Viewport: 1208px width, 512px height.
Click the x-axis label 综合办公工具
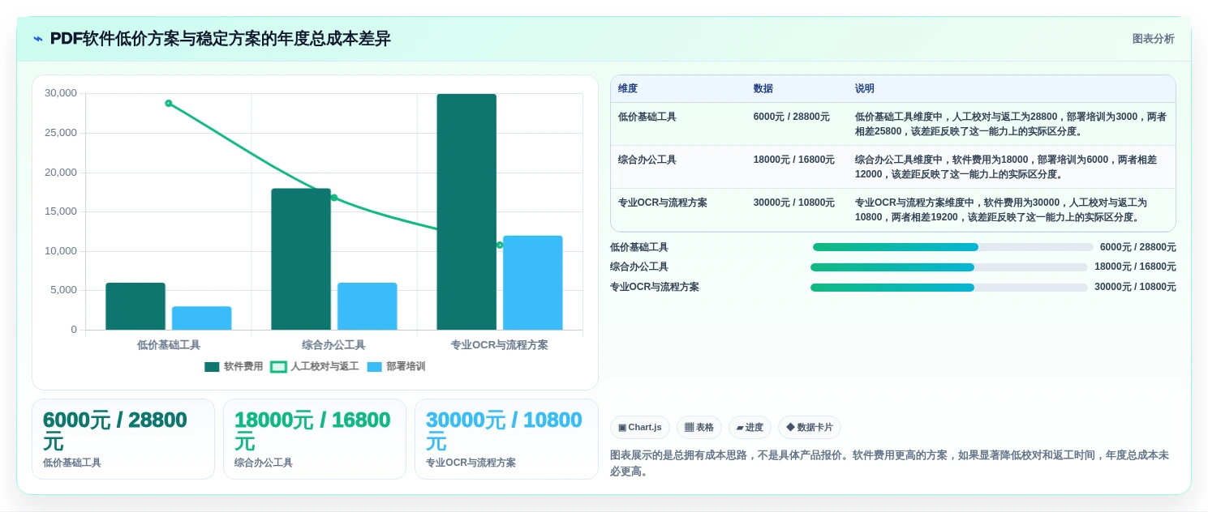point(334,345)
